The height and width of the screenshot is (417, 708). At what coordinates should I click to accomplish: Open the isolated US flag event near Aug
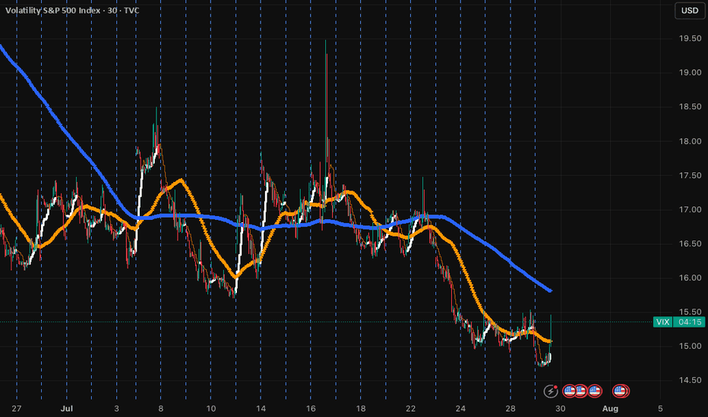tap(621, 391)
